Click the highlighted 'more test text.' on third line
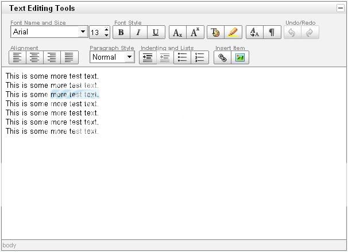Screen dimensions: 348x252 click(75, 95)
